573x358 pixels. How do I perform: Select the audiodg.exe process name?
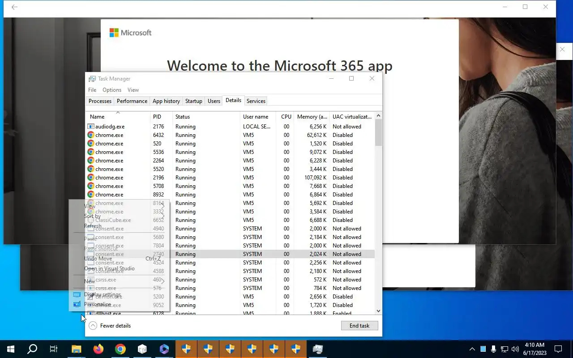point(110,127)
